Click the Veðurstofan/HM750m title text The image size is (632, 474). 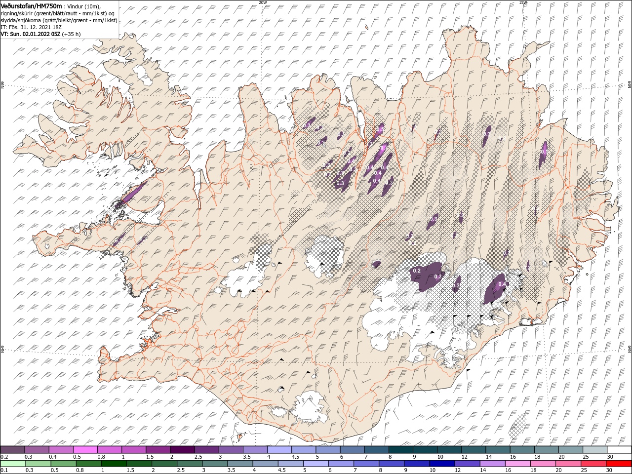click(x=32, y=5)
